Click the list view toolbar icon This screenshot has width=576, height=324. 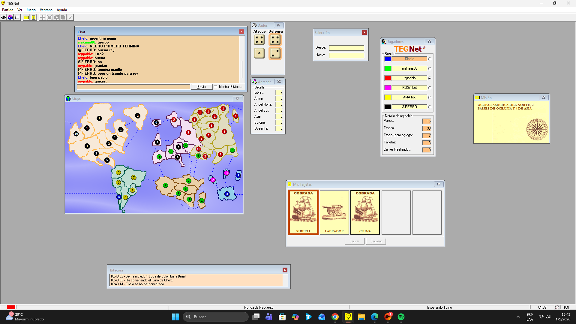(x=17, y=17)
